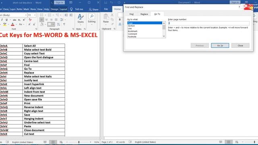
Task: Justify text in left window
Action: [x=56, y=20]
